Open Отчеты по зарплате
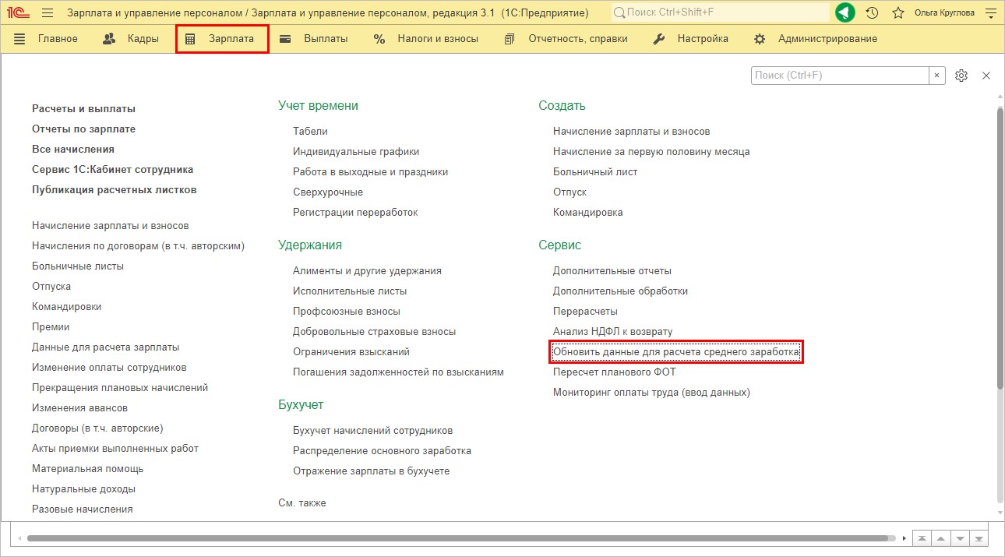 click(83, 129)
